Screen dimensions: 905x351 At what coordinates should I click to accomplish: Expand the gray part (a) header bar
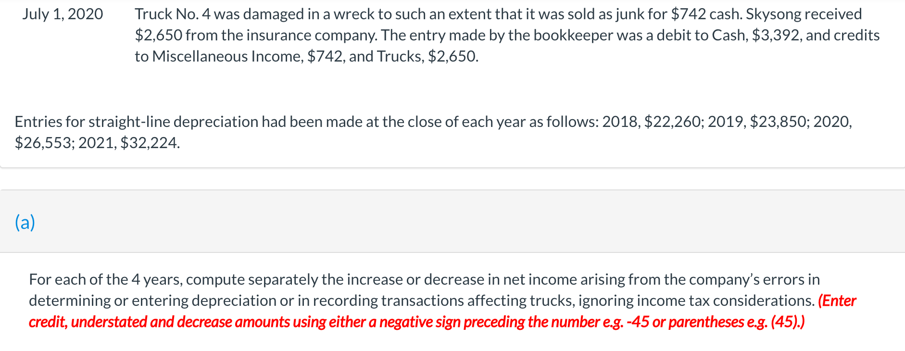click(452, 221)
